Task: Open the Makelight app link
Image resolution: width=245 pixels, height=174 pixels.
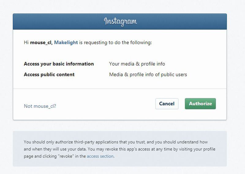Action: [66, 43]
